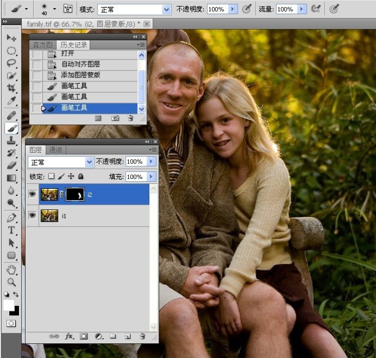Open the tool preset picker dropdown
The height and width of the screenshot is (358, 376).
26,9
